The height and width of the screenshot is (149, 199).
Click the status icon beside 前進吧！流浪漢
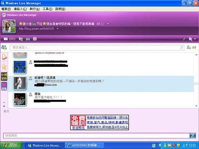pyautogui.click(x=31, y=78)
